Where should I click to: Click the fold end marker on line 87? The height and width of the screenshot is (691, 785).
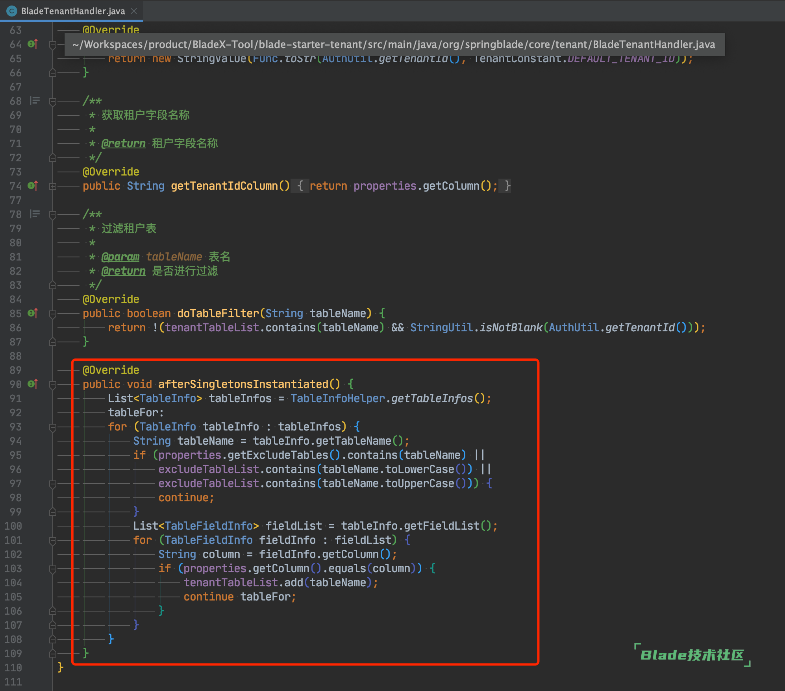point(52,342)
